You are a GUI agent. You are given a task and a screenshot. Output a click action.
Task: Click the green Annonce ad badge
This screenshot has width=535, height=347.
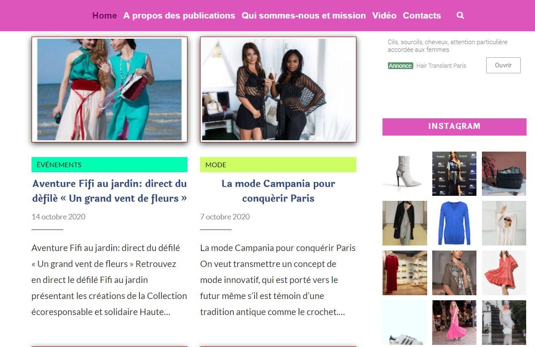pyautogui.click(x=400, y=66)
